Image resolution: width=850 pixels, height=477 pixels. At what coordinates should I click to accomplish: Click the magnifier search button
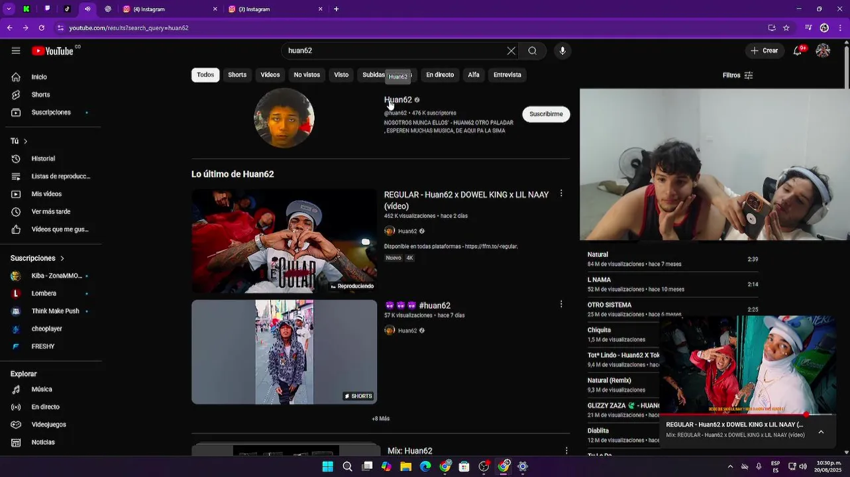532,51
